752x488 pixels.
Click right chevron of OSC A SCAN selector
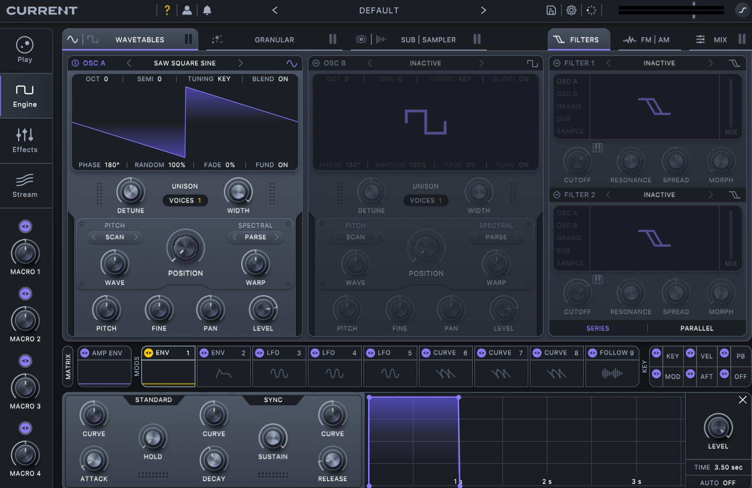[x=136, y=237]
